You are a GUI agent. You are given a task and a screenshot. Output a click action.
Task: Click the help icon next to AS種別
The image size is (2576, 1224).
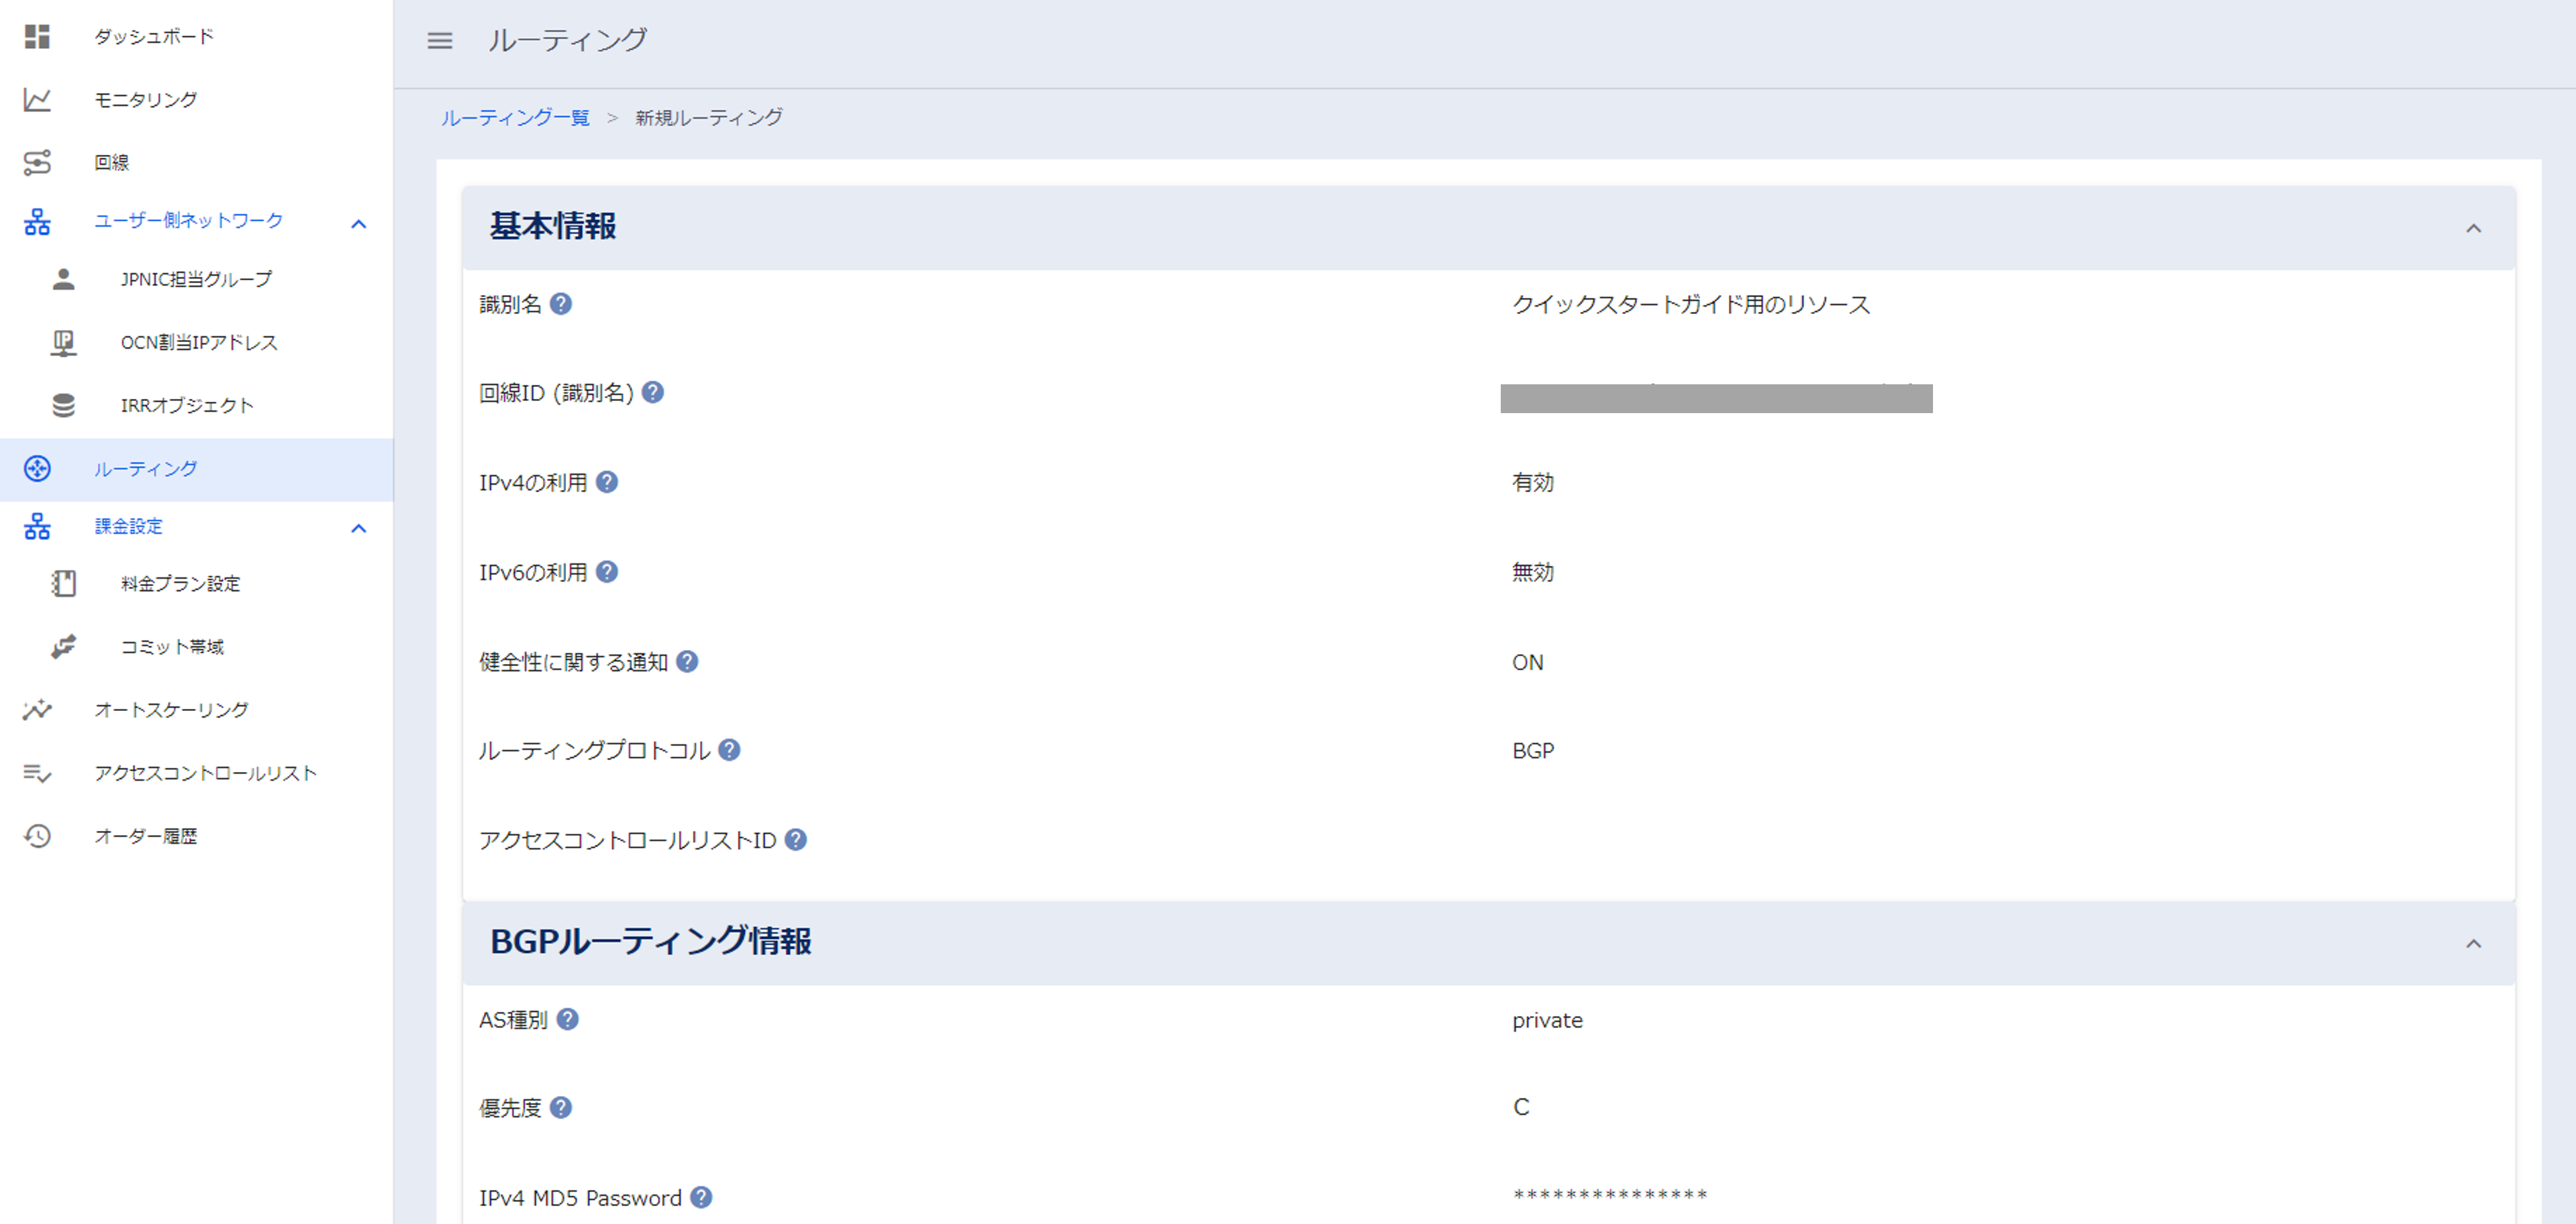pos(568,1019)
